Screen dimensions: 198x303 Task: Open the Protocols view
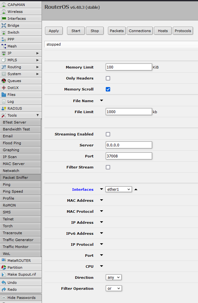pyautogui.click(x=183, y=31)
